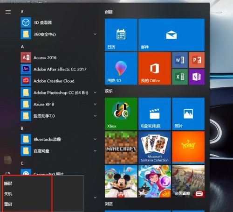The width and height of the screenshot is (233, 212).
Task: Click the Access 2016 label text
Action: coord(45,58)
